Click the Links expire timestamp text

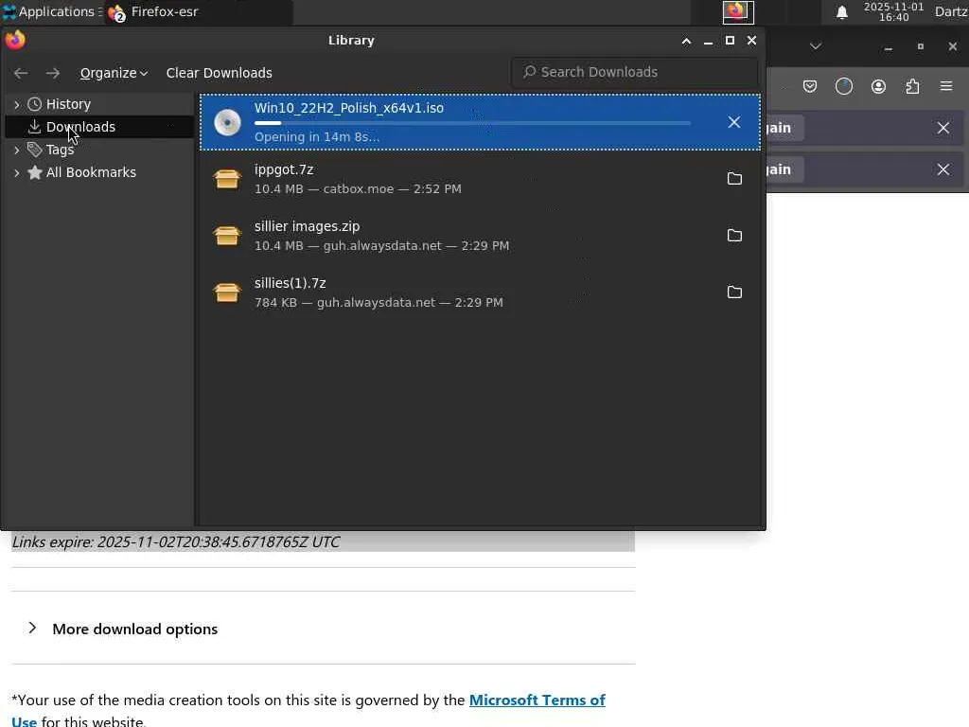tap(176, 542)
